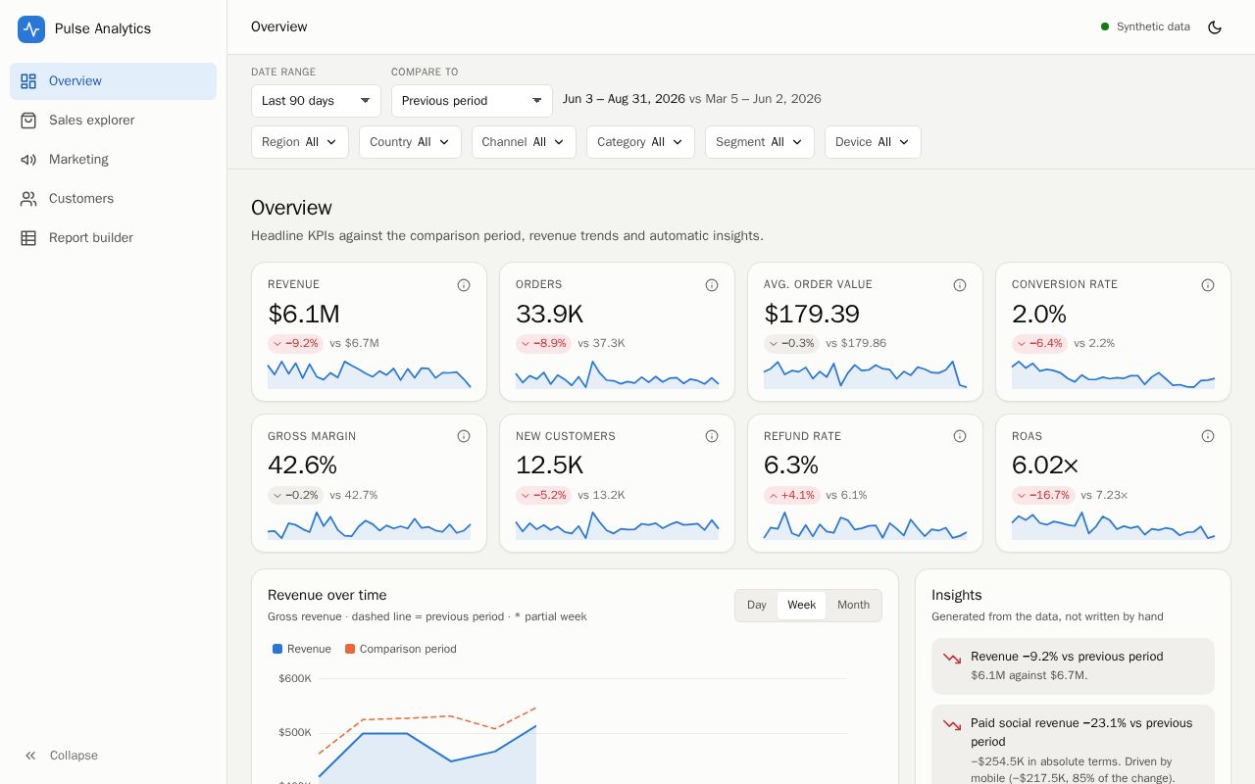Open the Compare To dropdown
Image resolution: width=1255 pixels, height=784 pixels.
click(x=472, y=101)
